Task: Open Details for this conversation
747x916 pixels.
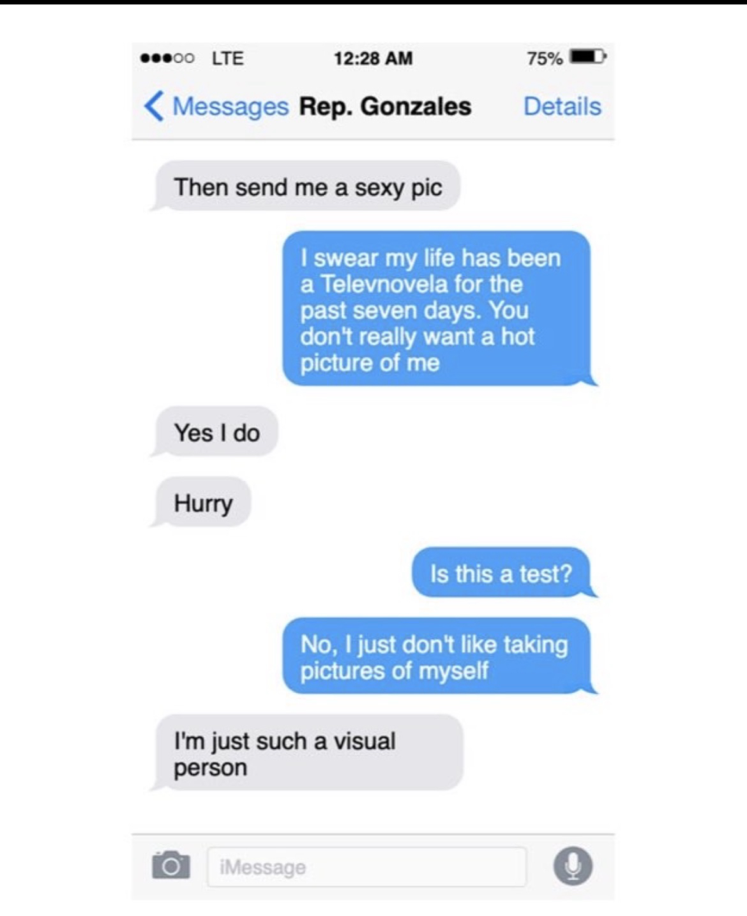Action: click(x=562, y=106)
